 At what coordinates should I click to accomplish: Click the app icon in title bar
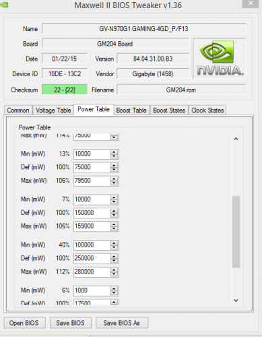coord(4,5)
